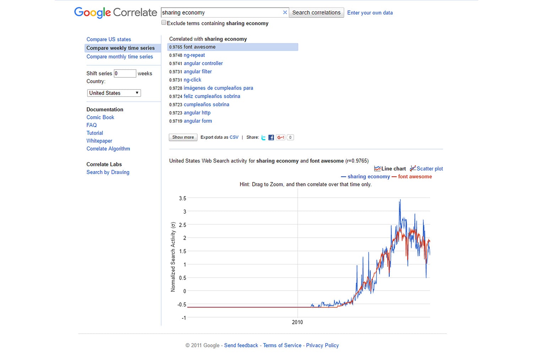Click the Google Correlate logo
Image resolution: width=533 pixels, height=355 pixels.
tap(115, 12)
